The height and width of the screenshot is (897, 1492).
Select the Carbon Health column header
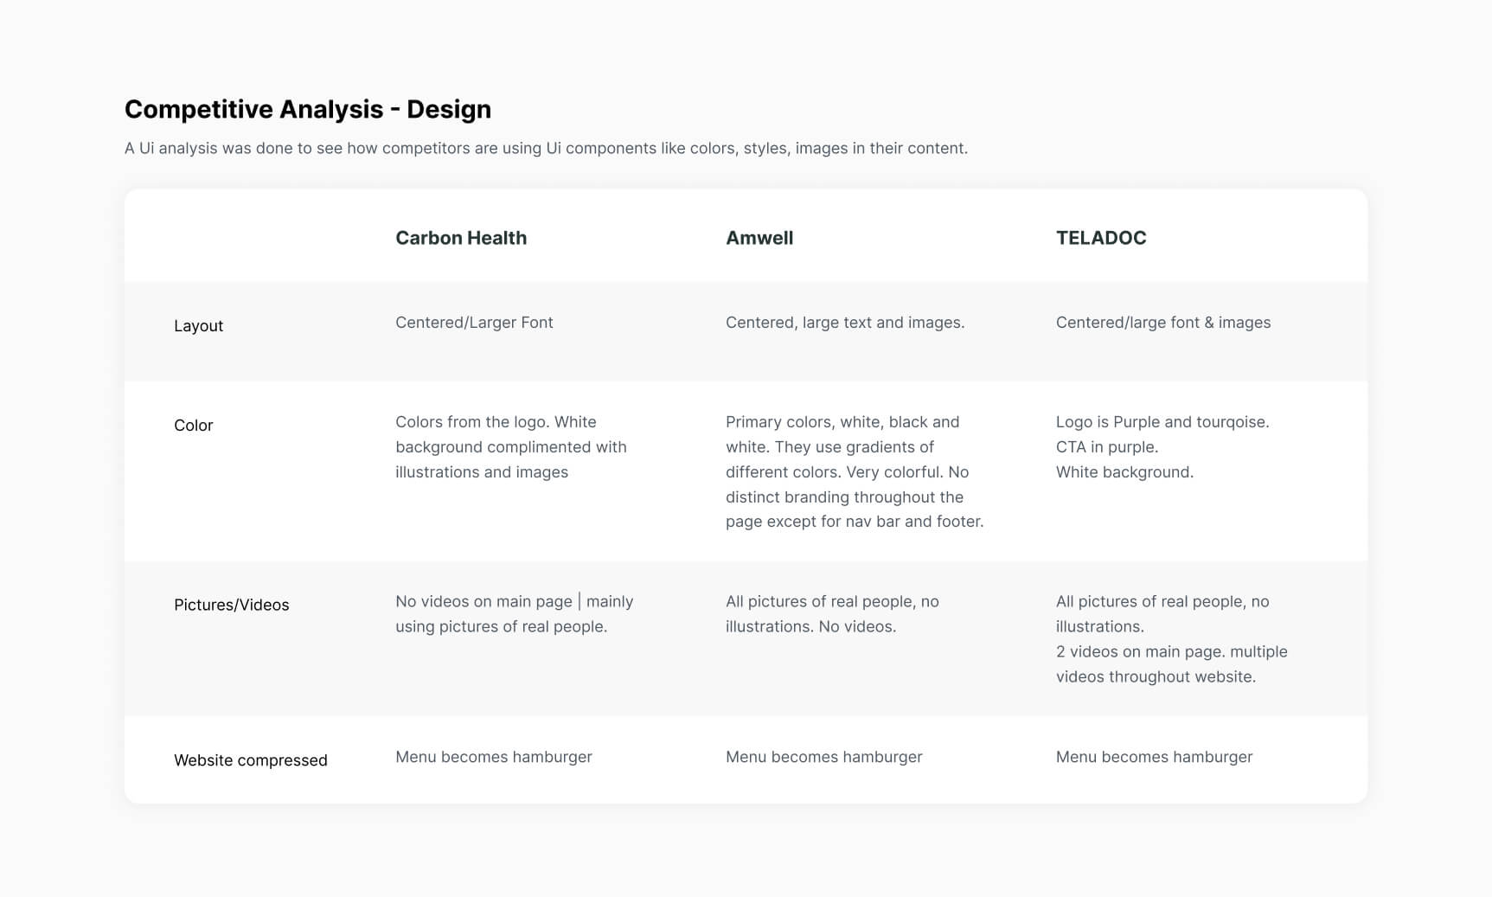tap(461, 238)
